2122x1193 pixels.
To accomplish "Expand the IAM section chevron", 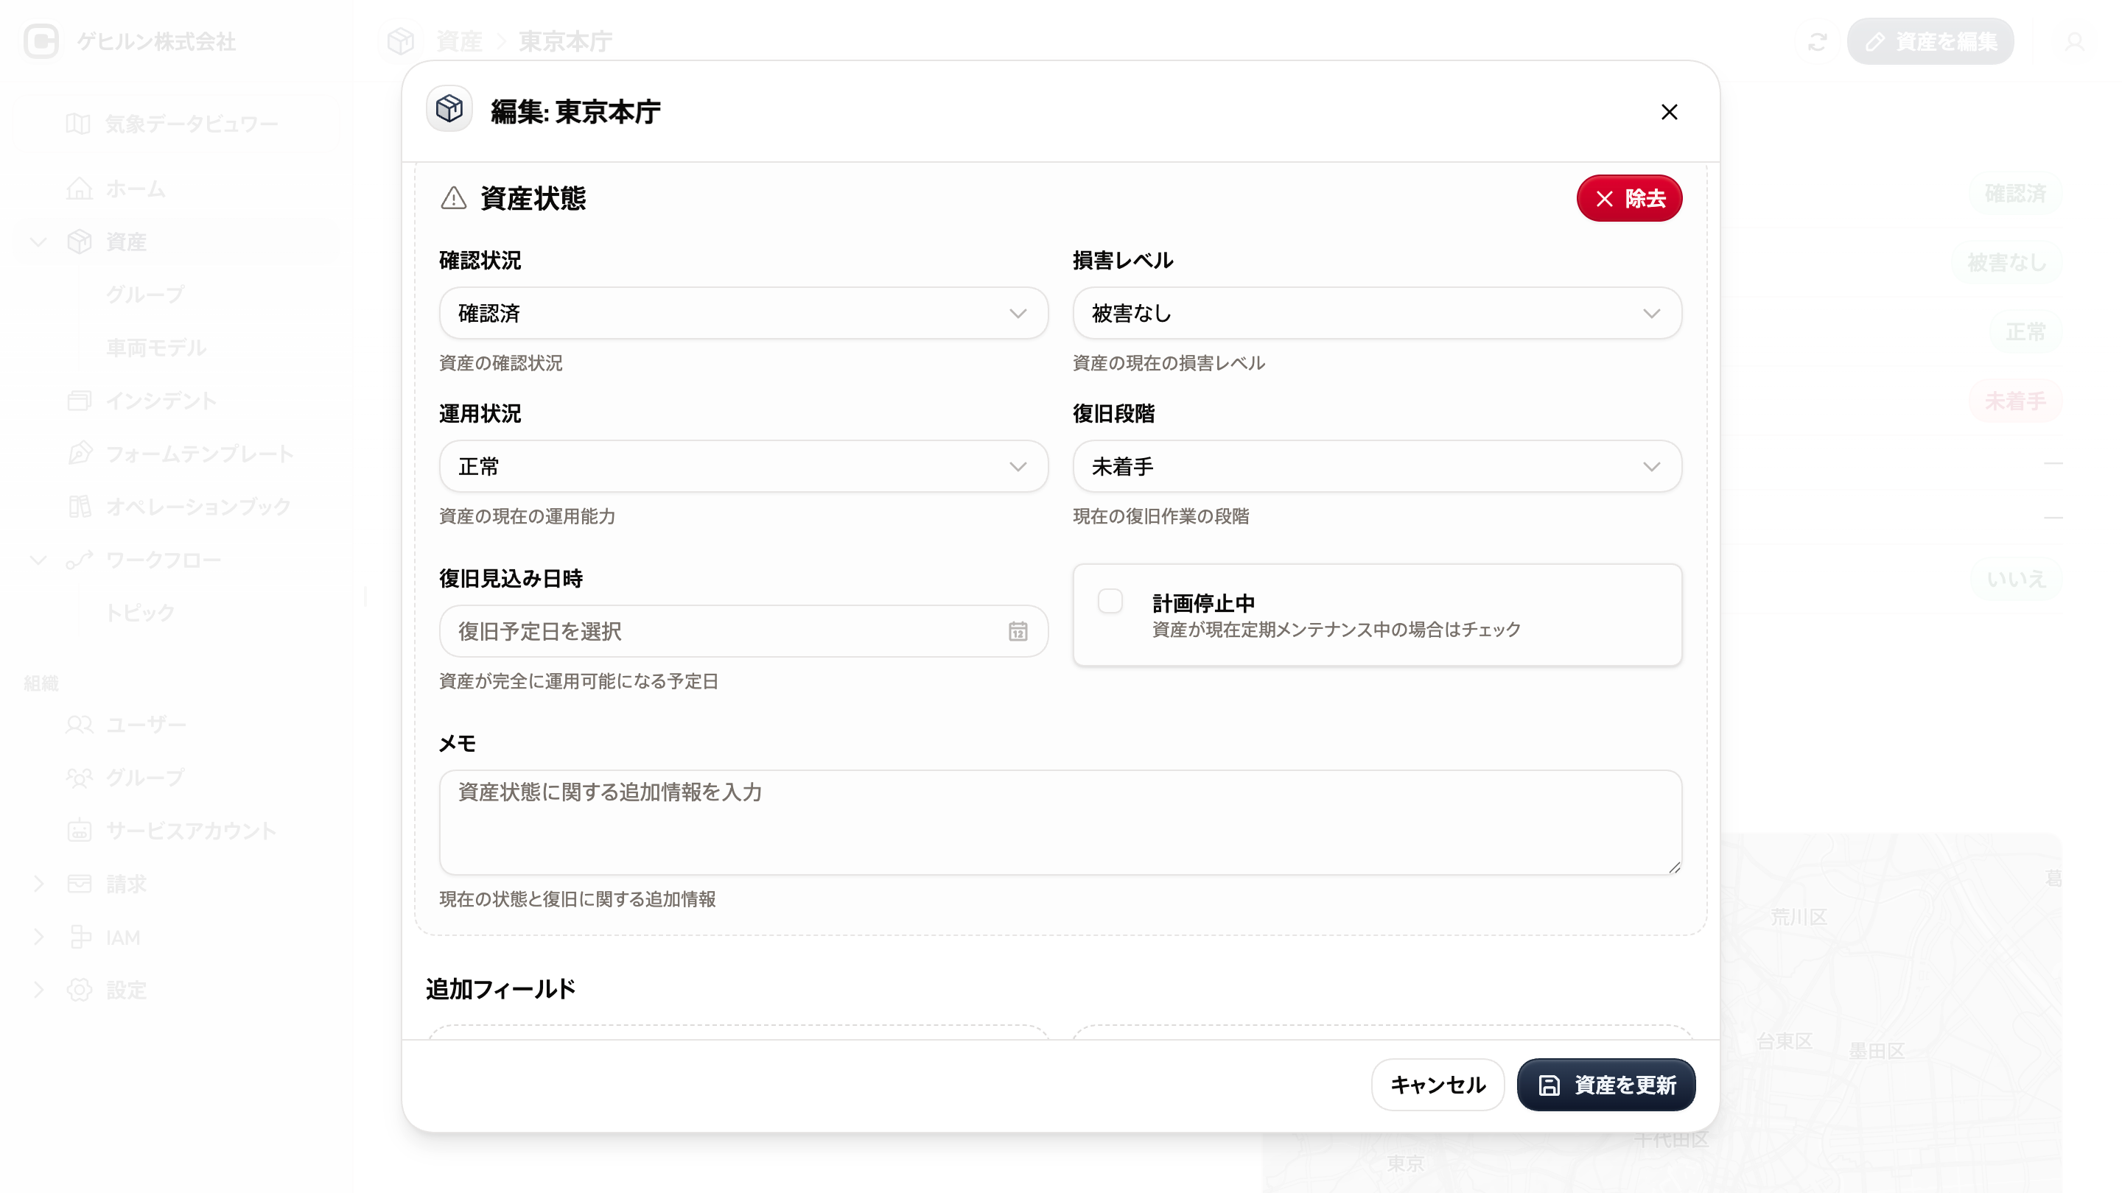I will [x=38, y=937].
